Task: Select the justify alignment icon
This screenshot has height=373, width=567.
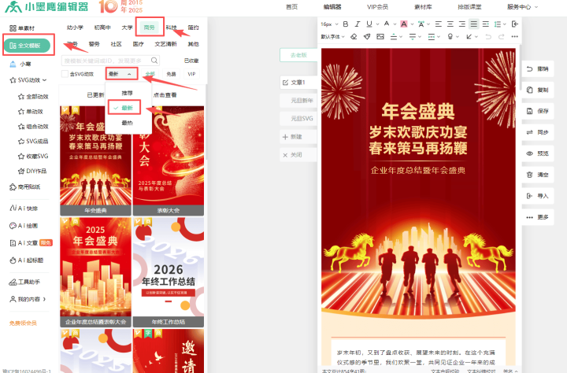Action: (474, 24)
